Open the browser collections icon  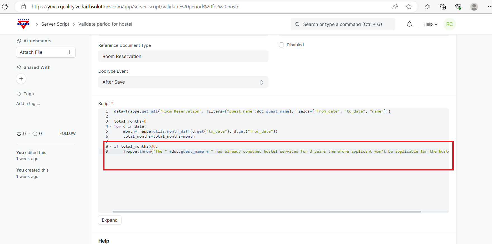(x=443, y=7)
